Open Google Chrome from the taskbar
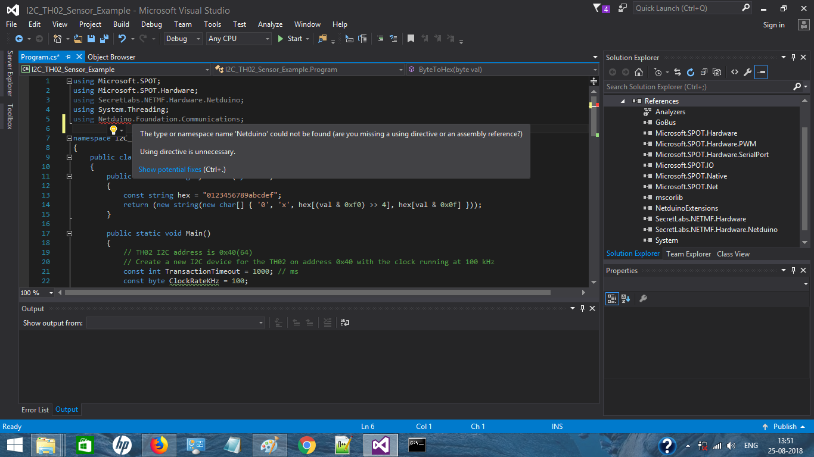This screenshot has width=814, height=457. (x=307, y=445)
